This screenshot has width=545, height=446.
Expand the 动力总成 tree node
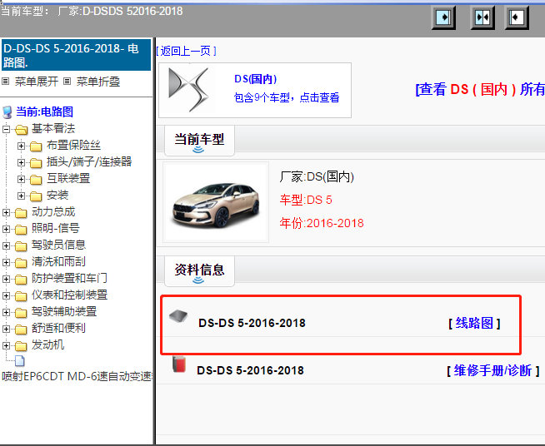[x=7, y=212]
